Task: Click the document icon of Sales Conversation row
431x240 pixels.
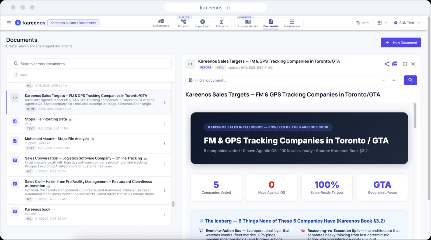Action: [15, 160]
